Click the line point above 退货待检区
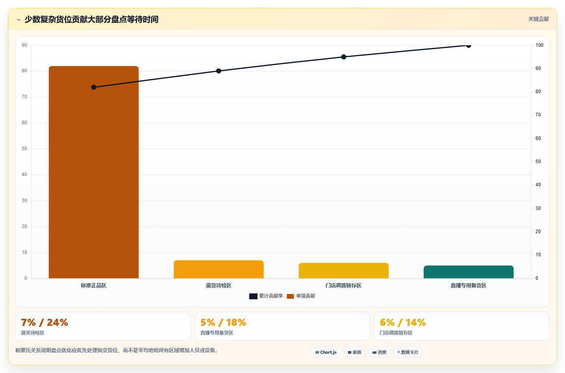Screen dimensions: 565x373 click(219, 71)
